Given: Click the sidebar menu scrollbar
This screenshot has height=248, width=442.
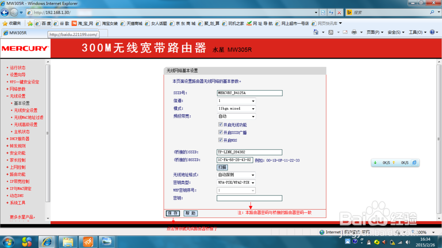Looking at the screenshot, I should pos(48,133).
